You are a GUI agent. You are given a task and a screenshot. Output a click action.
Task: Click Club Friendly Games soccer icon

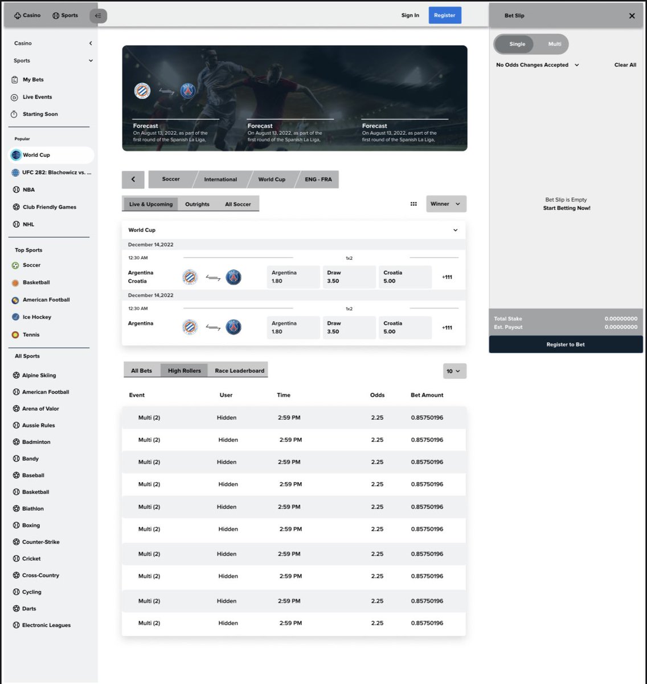coord(16,207)
